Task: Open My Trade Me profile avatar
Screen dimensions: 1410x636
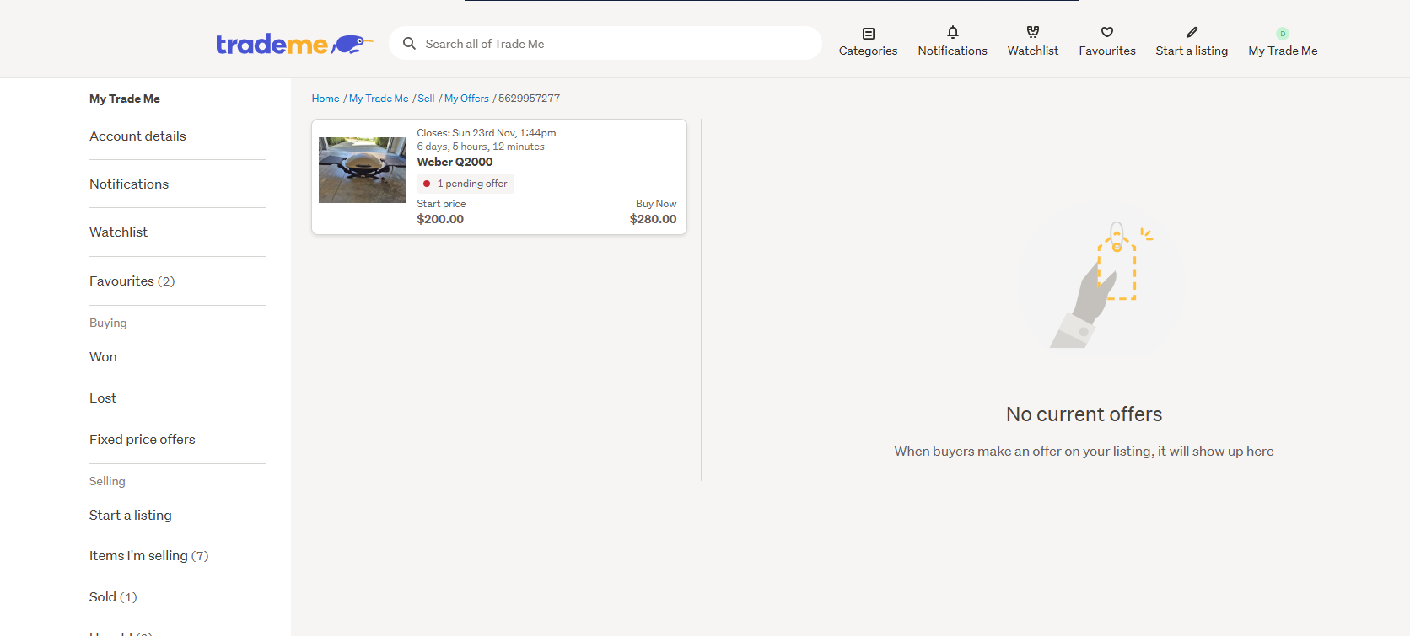Action: click(1282, 34)
